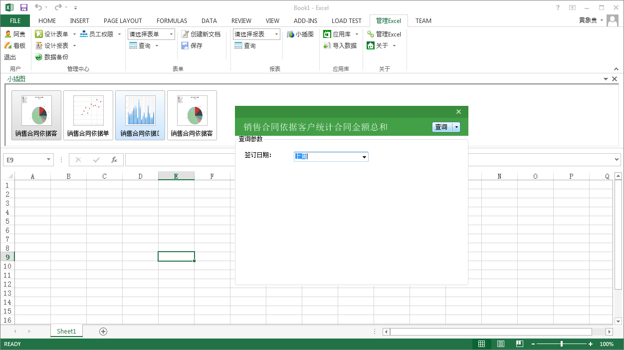Open 关于 about button

(378, 45)
